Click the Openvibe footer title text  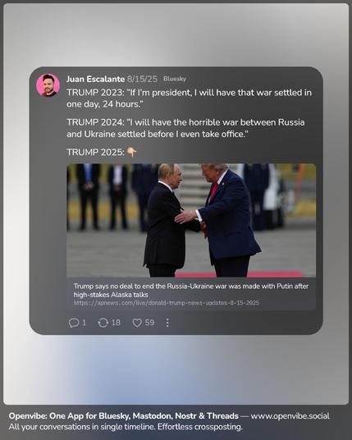point(124,416)
